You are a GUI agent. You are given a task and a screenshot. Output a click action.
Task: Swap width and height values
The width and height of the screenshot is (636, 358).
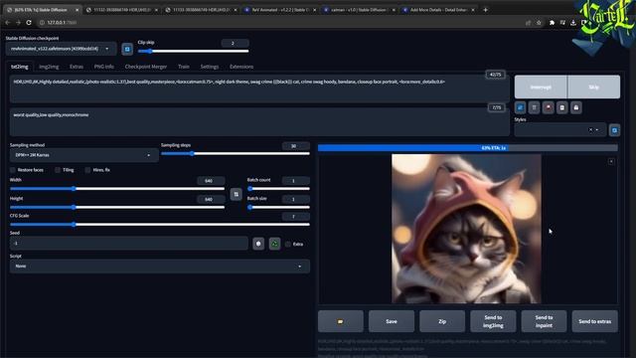tap(237, 195)
